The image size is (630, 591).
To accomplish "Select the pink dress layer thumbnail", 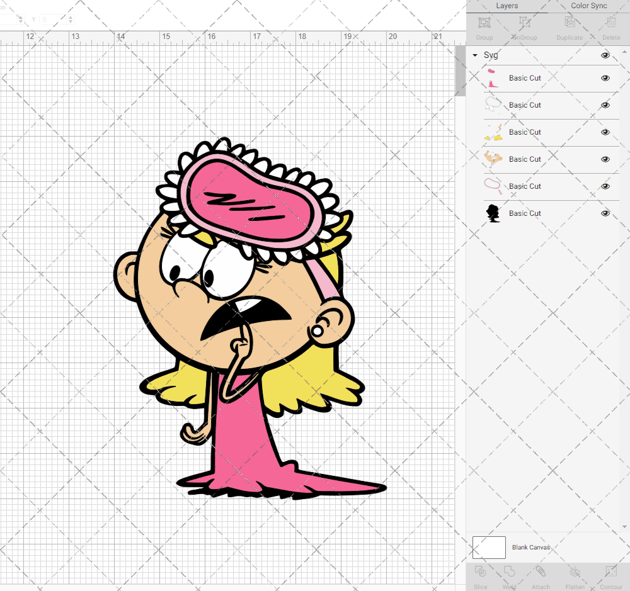I will click(x=493, y=78).
